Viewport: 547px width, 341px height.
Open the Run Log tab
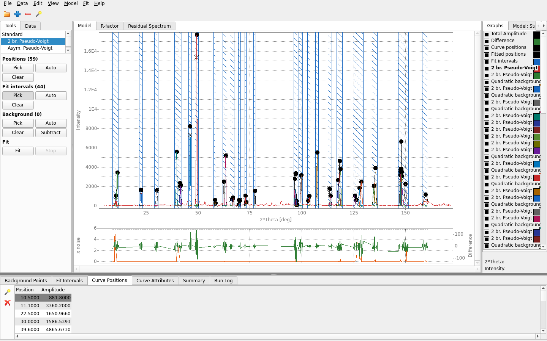223,280
